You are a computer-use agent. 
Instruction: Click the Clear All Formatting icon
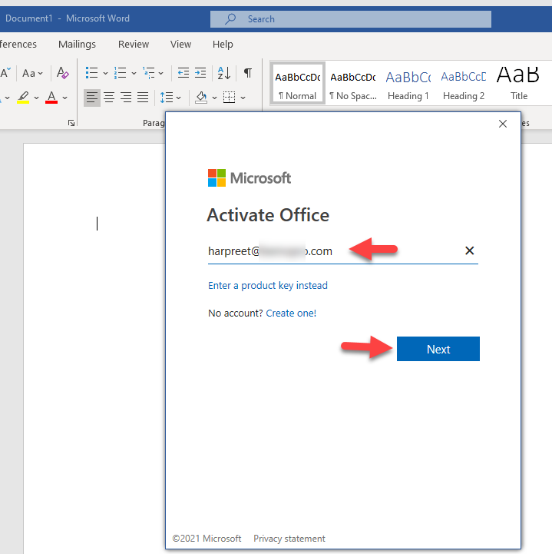(62, 73)
